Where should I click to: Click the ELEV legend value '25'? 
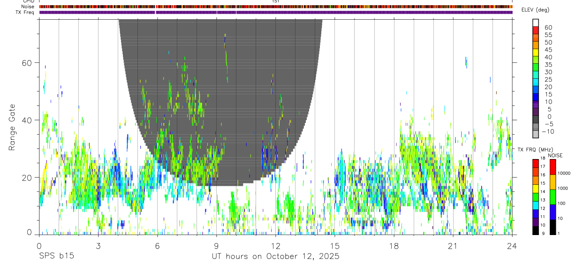547,80
